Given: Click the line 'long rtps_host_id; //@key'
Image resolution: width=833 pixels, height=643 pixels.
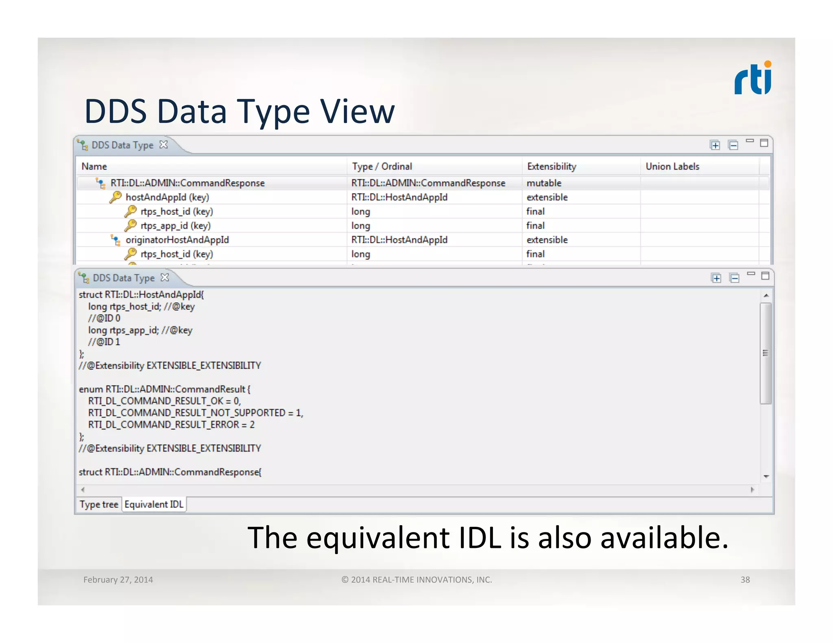Looking at the screenshot, I should (x=141, y=306).
